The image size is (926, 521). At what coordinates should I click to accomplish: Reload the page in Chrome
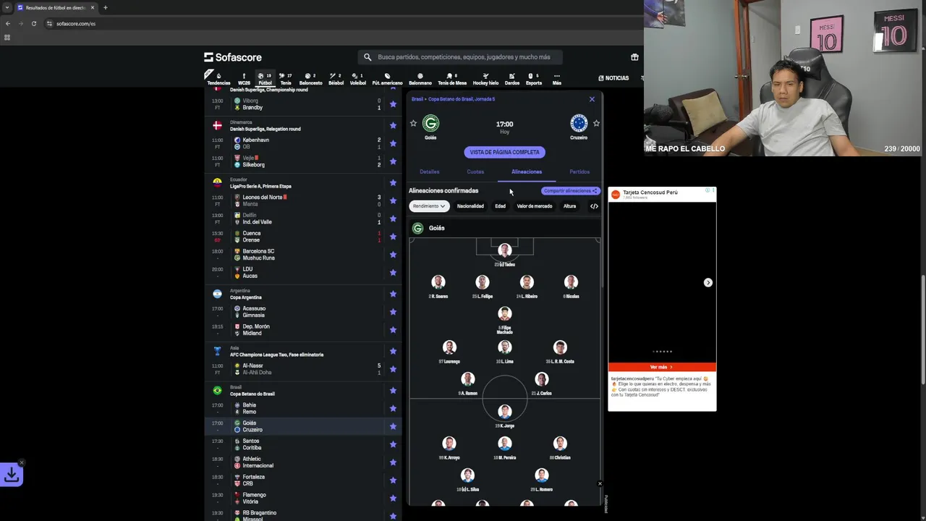point(33,23)
